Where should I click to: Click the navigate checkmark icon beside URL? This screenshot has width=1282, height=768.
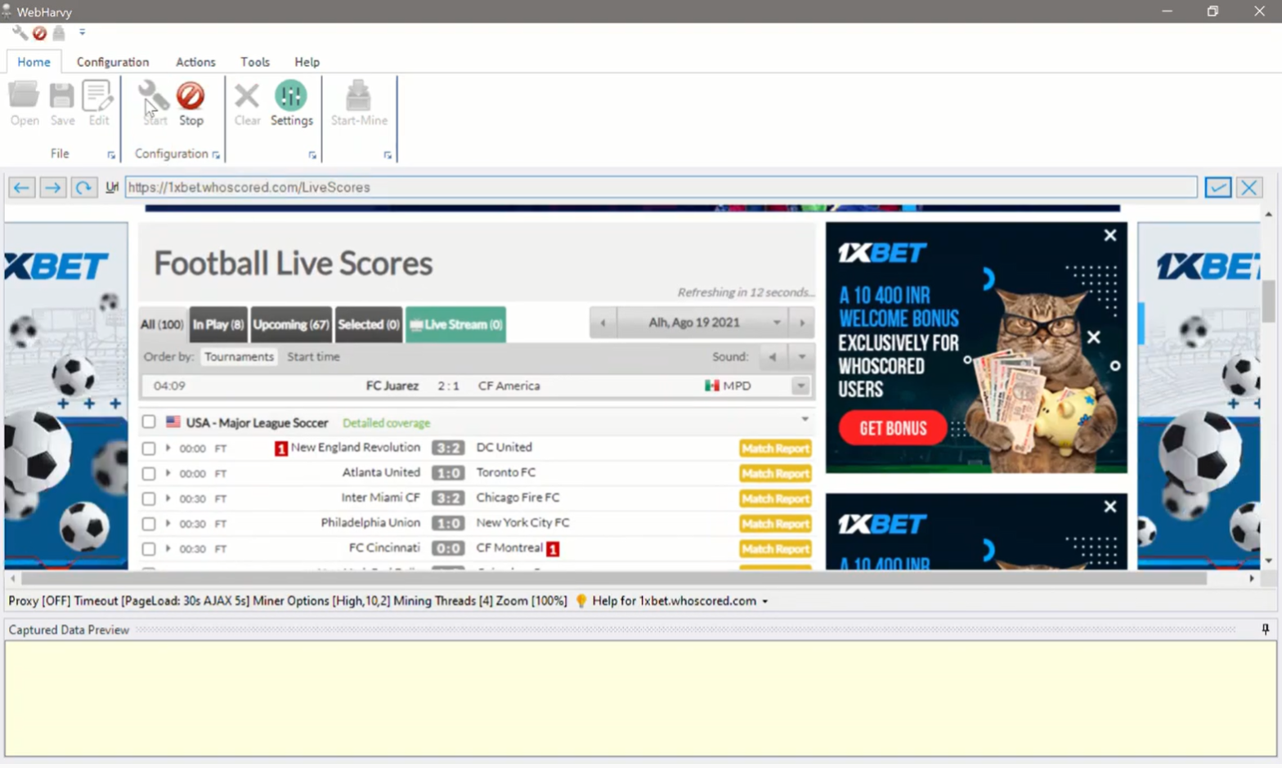(x=1217, y=188)
